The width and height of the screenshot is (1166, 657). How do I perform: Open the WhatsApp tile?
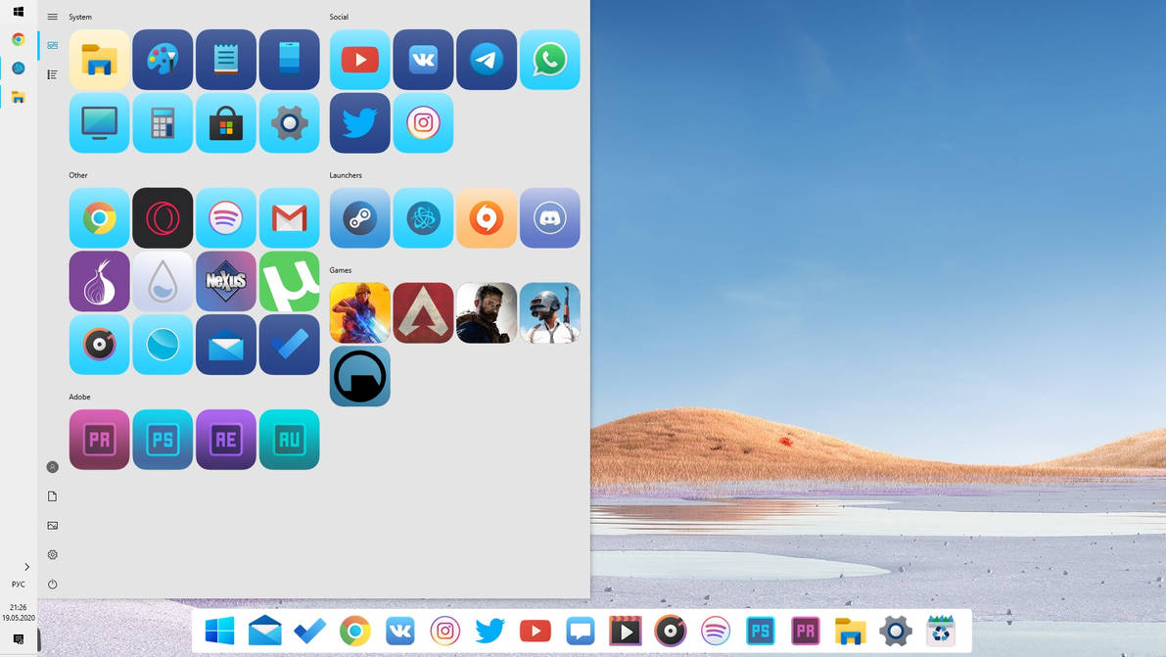point(549,60)
